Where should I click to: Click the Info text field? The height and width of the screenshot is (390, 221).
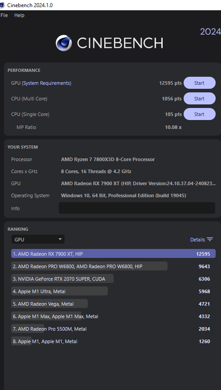tap(137, 208)
